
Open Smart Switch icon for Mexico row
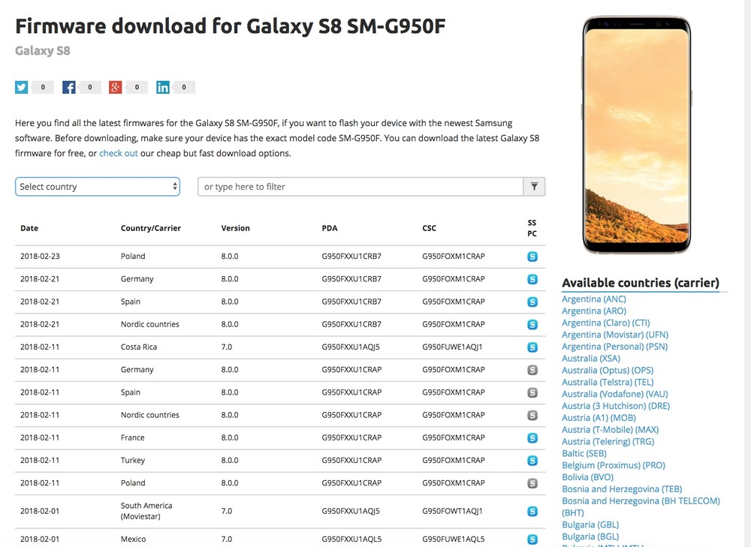tap(532, 539)
